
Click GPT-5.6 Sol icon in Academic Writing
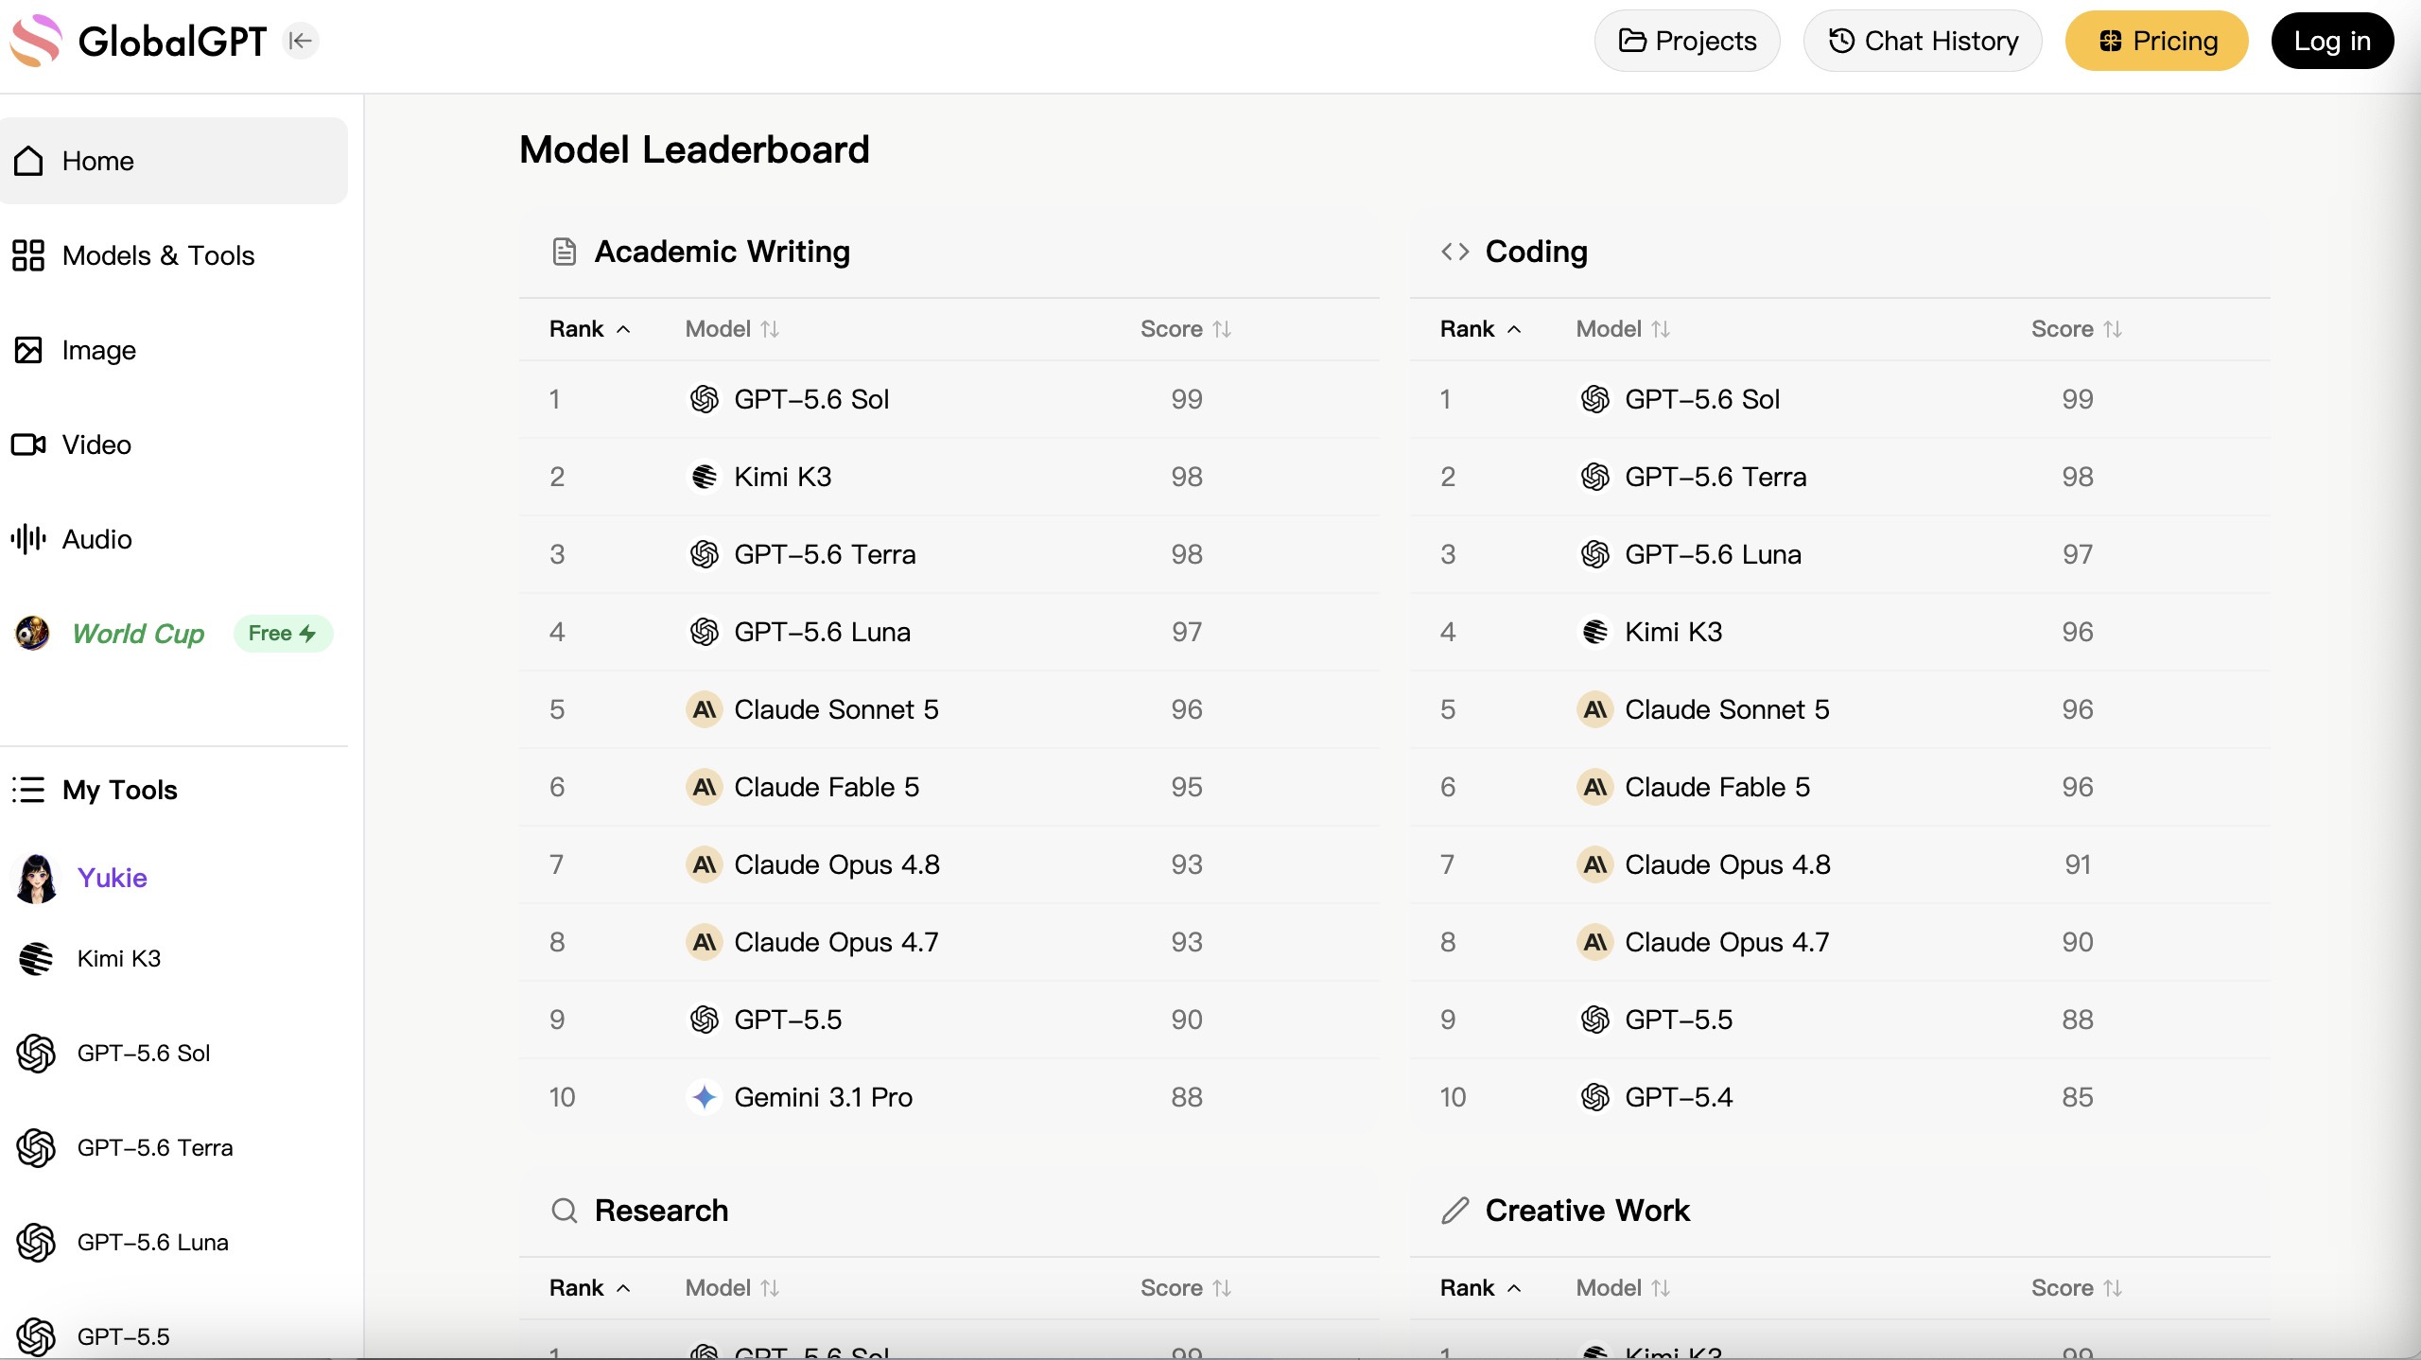tap(704, 399)
